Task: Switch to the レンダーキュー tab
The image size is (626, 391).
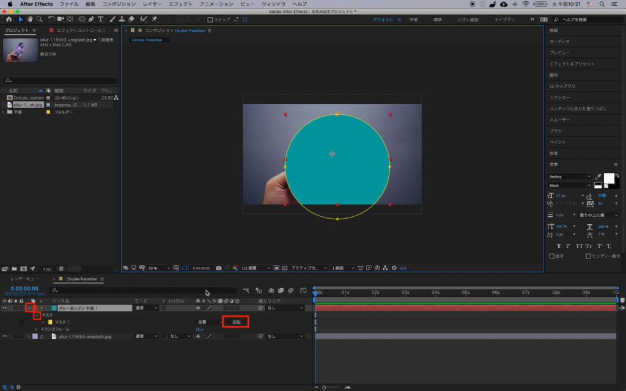Action: click(24, 279)
